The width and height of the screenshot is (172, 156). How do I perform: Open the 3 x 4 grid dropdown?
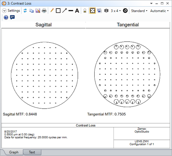point(116,11)
